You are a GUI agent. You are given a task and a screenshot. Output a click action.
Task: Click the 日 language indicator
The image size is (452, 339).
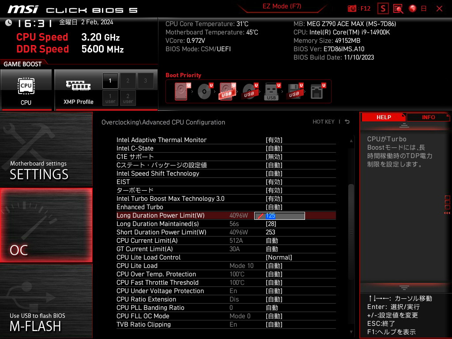(424, 9)
